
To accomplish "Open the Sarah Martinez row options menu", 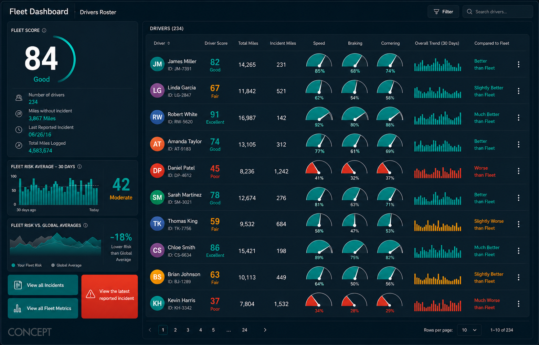I will (518, 198).
